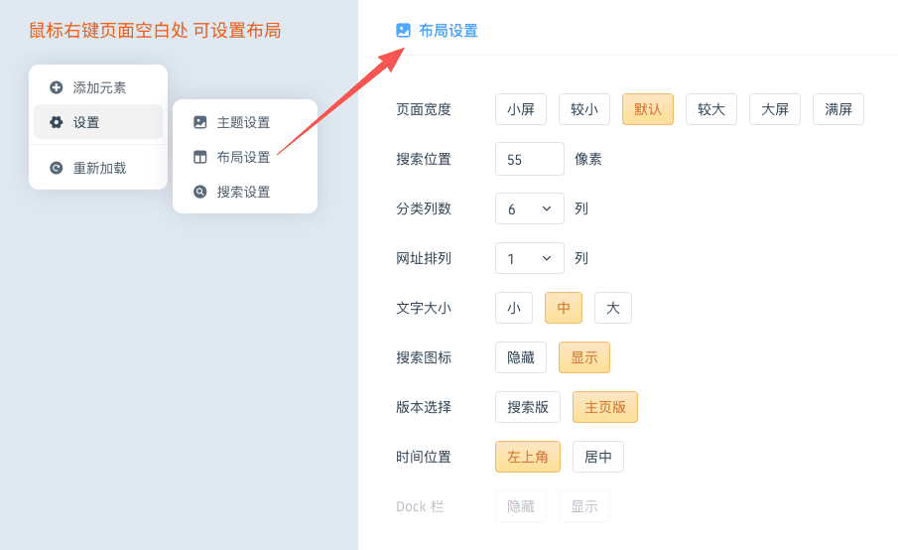Click the layout icon beside 布局设置
The image size is (898, 550).
(x=200, y=157)
